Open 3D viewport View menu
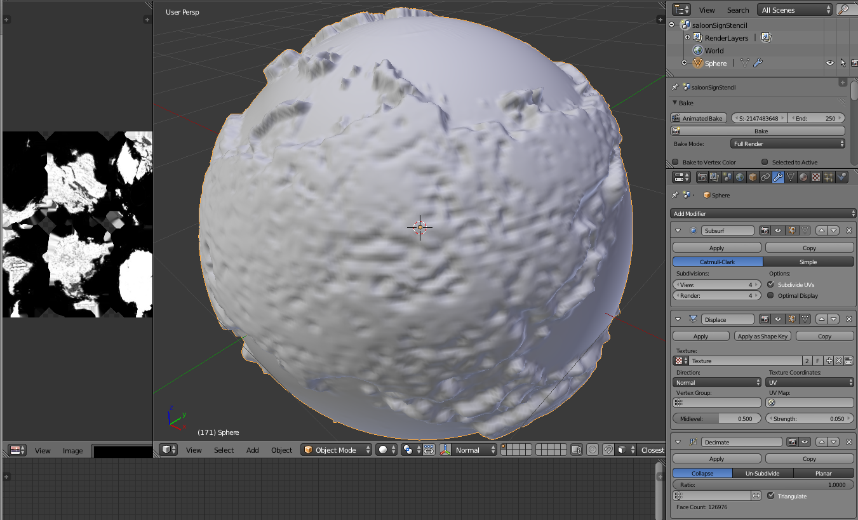The height and width of the screenshot is (520, 858). (194, 450)
